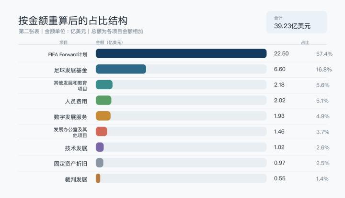
Task: Click the 金额（亿美元）column header
Action: click(109, 42)
